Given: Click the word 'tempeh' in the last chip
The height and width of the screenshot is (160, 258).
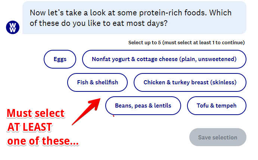Looking at the screenshot, I should click(226, 106).
